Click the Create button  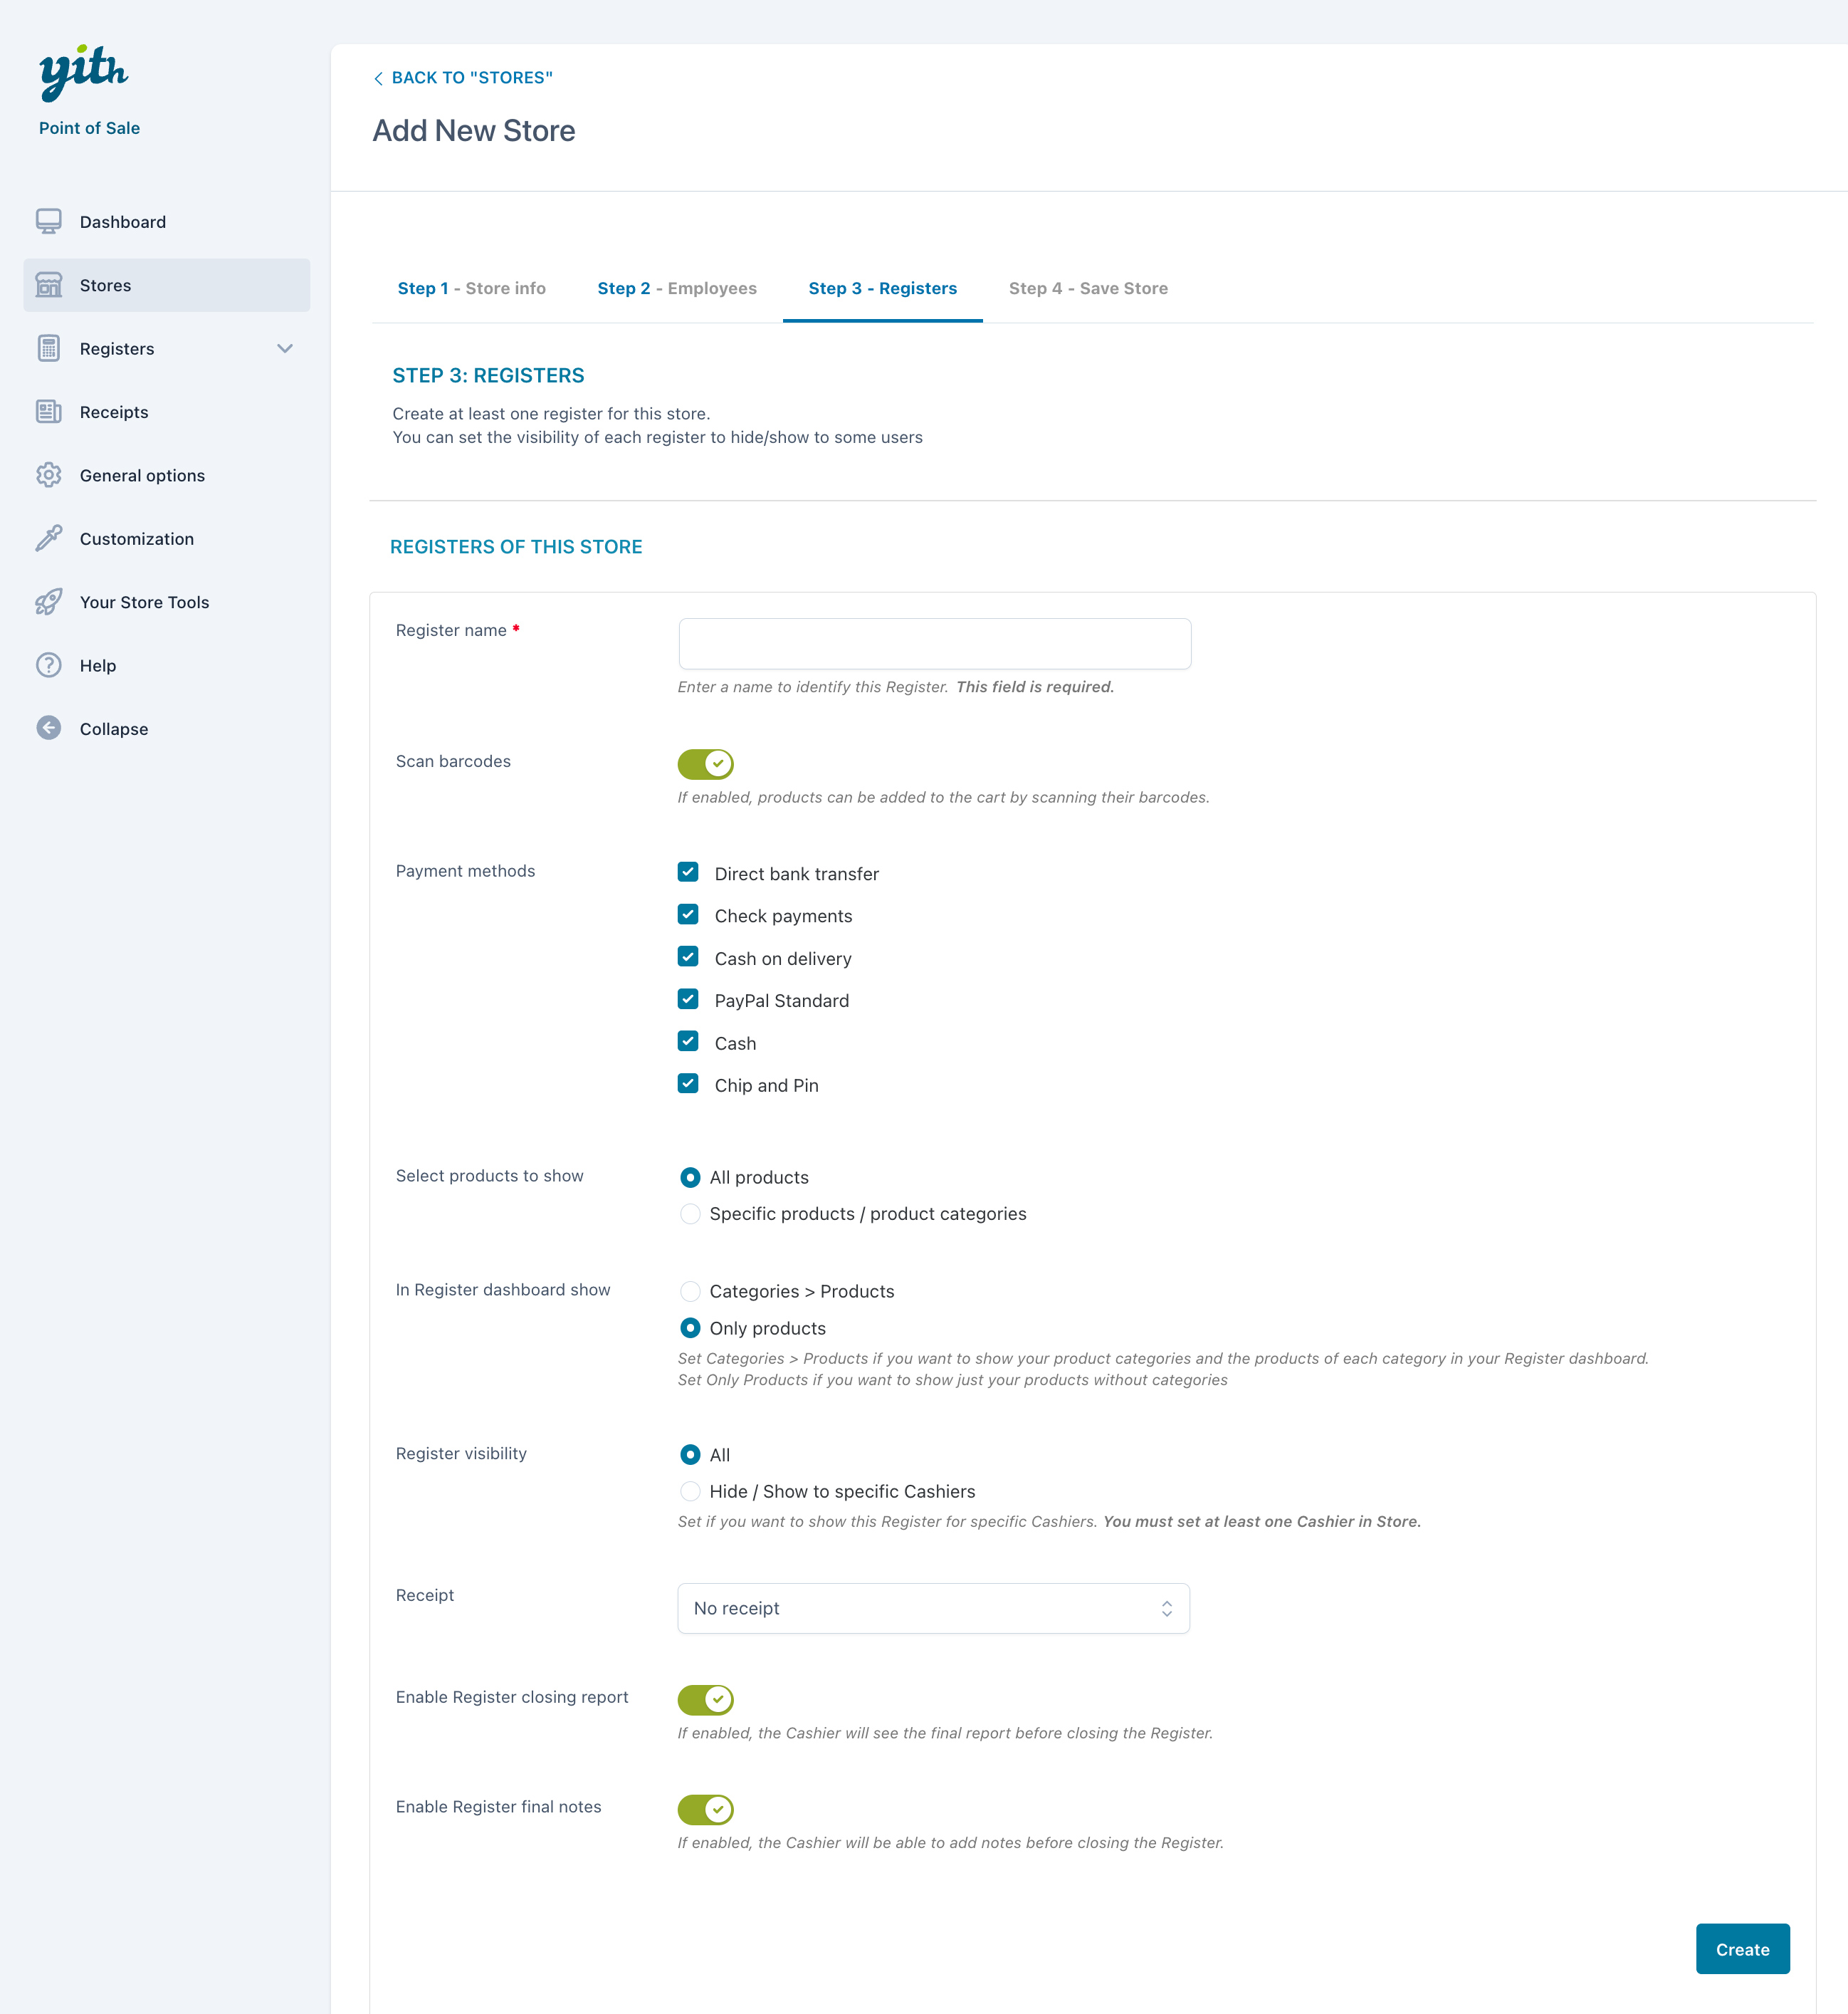[x=1742, y=1949]
